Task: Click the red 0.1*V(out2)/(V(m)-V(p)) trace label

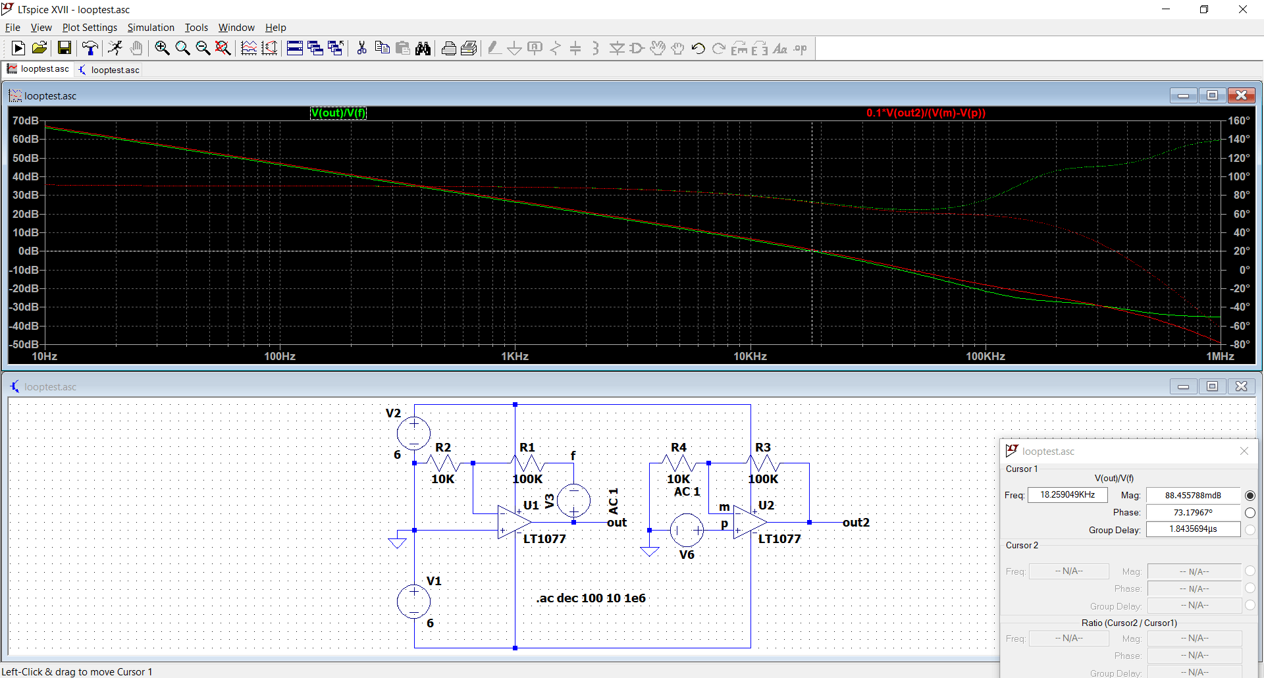Action: coord(926,113)
